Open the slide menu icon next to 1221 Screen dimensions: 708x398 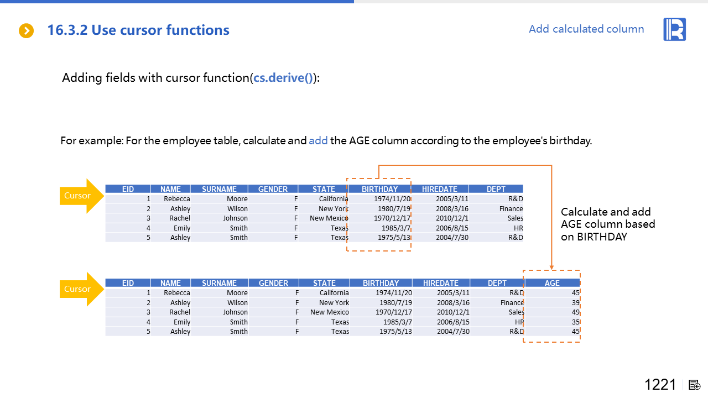695,385
